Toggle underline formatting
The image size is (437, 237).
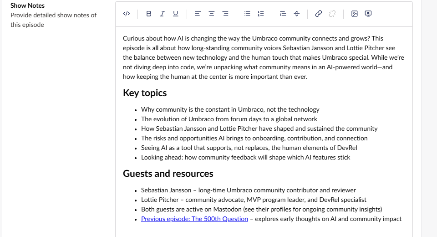[176, 14]
